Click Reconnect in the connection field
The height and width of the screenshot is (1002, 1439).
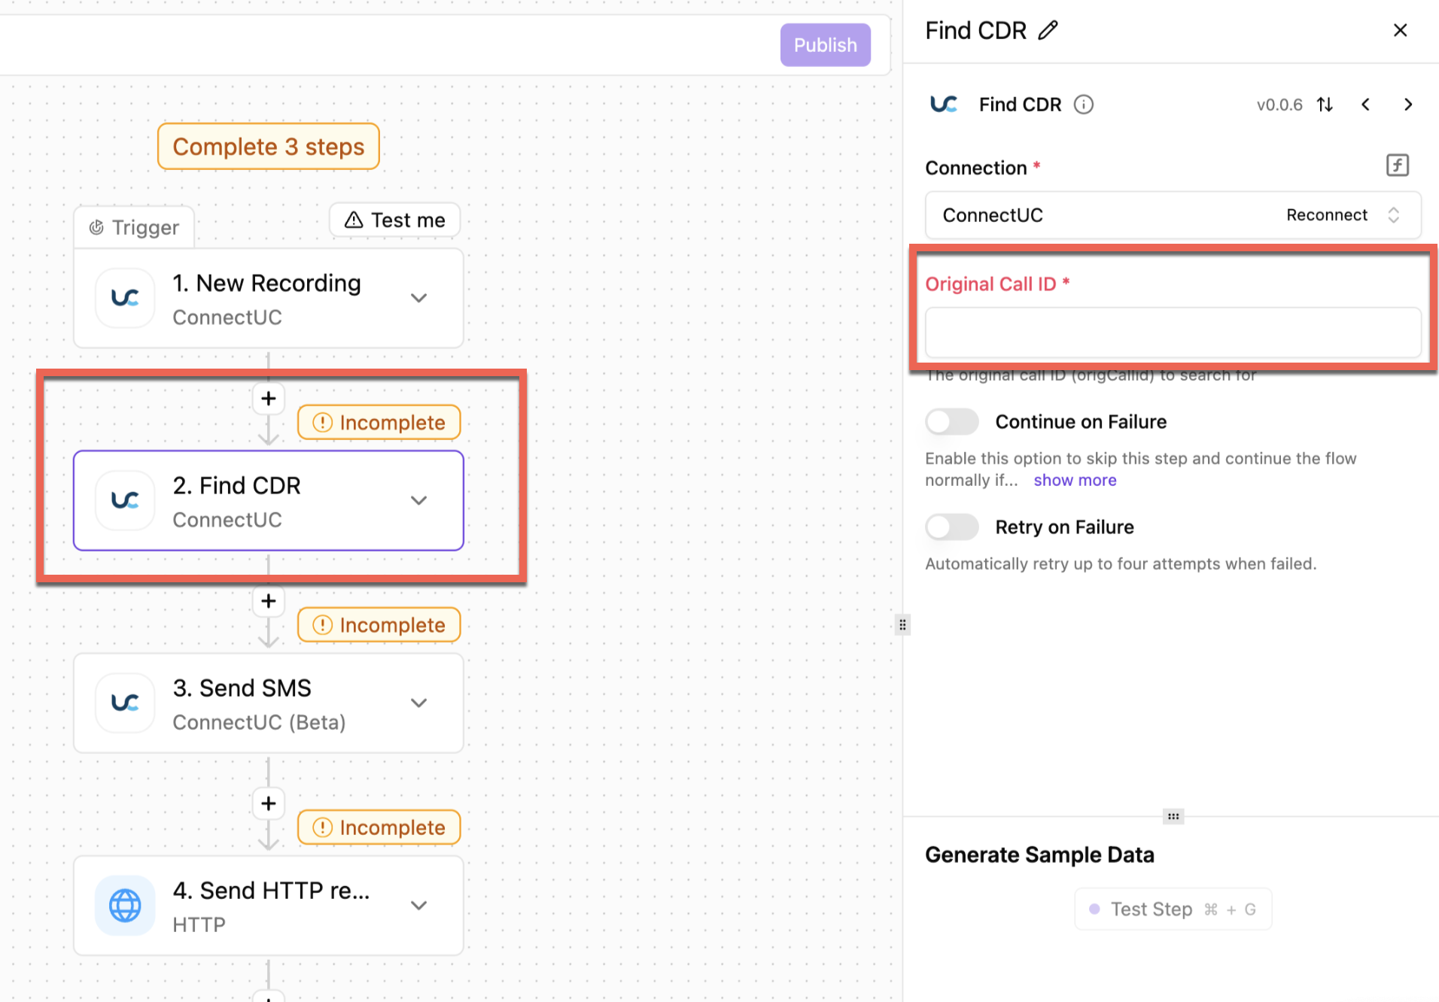1326,215
